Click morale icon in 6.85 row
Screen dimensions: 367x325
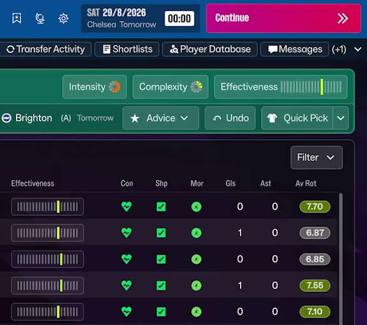click(x=197, y=259)
